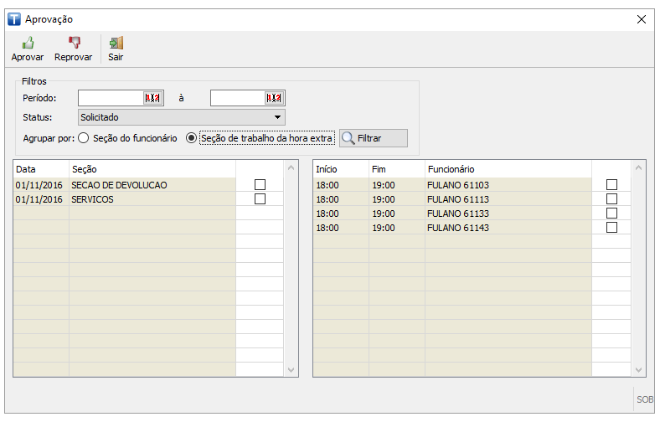Tick the checkbox for FULANO 61103
Viewport: 660px width, 422px height.
coord(611,184)
